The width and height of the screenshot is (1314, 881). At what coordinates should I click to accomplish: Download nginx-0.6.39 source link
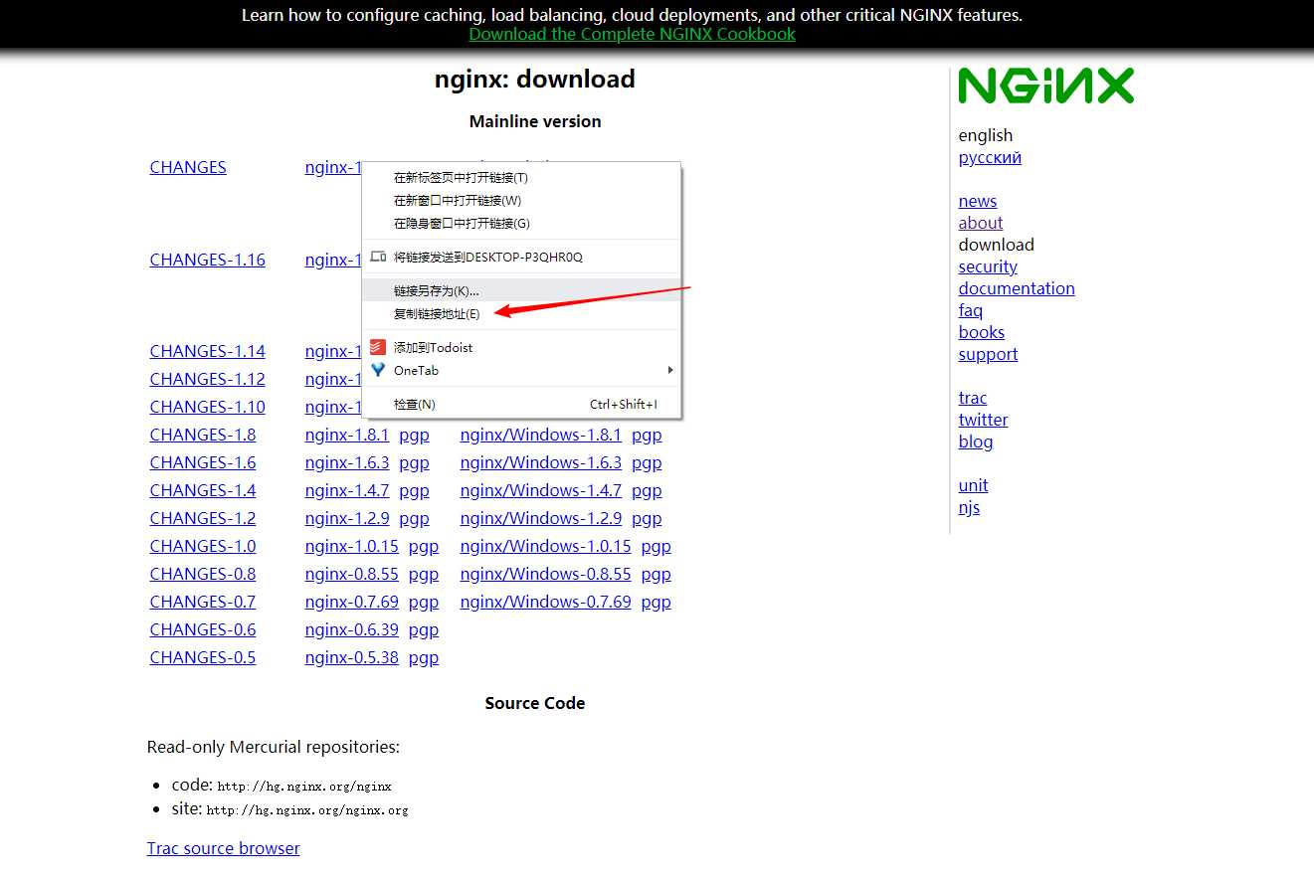[352, 629]
